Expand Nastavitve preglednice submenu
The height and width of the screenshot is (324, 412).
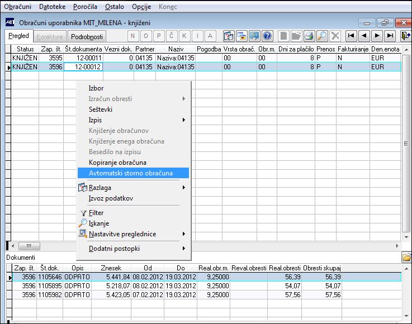pos(184,234)
